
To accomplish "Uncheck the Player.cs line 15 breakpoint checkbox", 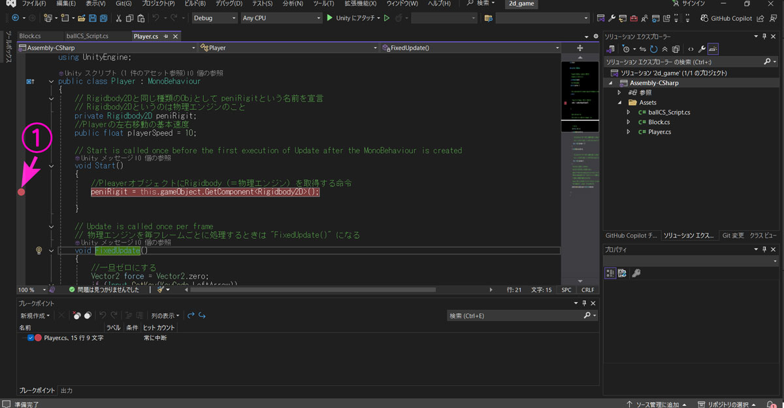I will coord(31,338).
